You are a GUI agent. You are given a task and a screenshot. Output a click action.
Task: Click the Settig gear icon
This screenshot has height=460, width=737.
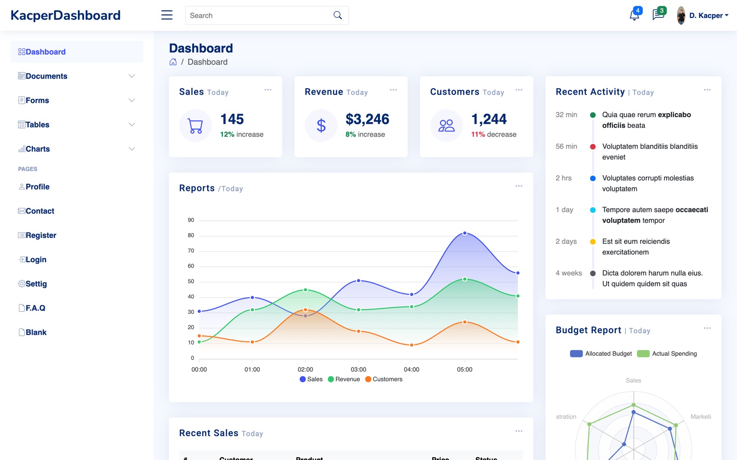click(22, 284)
